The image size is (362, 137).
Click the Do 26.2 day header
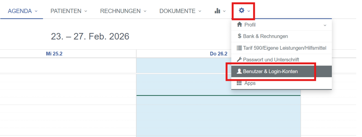(218, 54)
